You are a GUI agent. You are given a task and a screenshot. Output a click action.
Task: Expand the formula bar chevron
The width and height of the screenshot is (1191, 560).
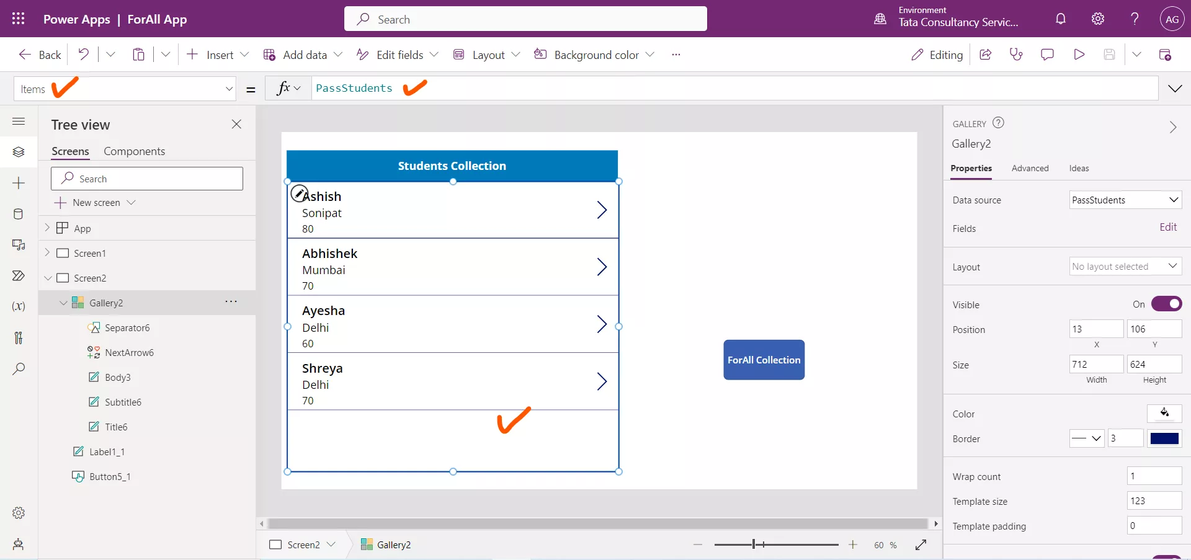click(1175, 89)
